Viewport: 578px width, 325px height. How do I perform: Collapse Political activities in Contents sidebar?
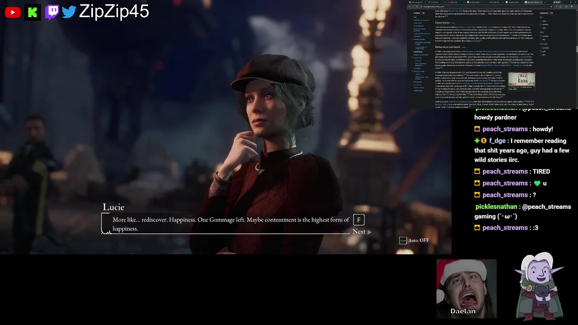[x=412, y=39]
